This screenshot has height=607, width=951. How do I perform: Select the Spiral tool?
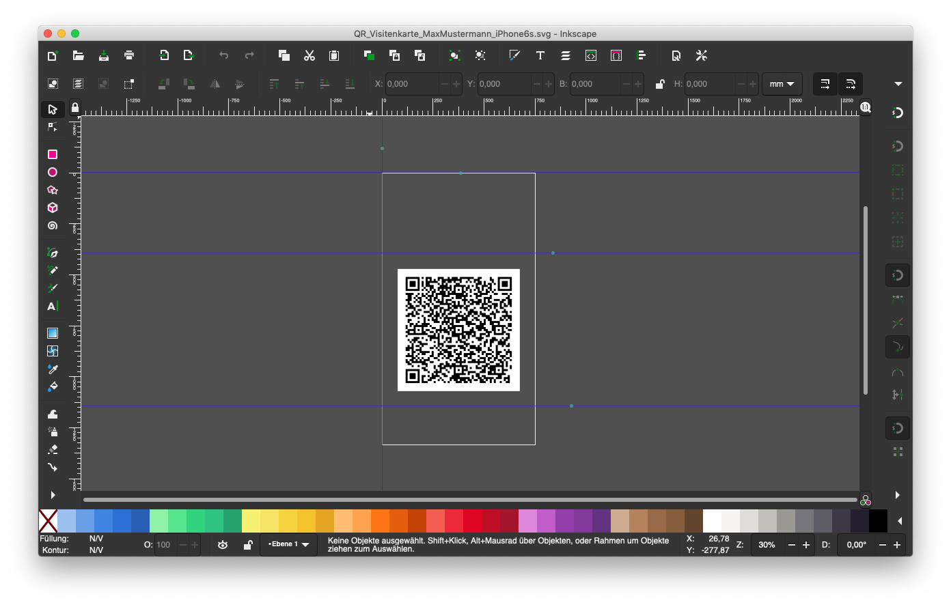click(x=52, y=225)
